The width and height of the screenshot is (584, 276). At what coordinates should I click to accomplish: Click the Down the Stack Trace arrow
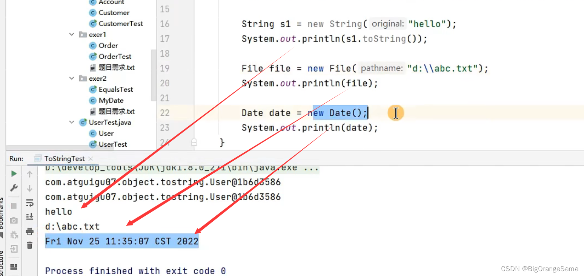(x=29, y=188)
